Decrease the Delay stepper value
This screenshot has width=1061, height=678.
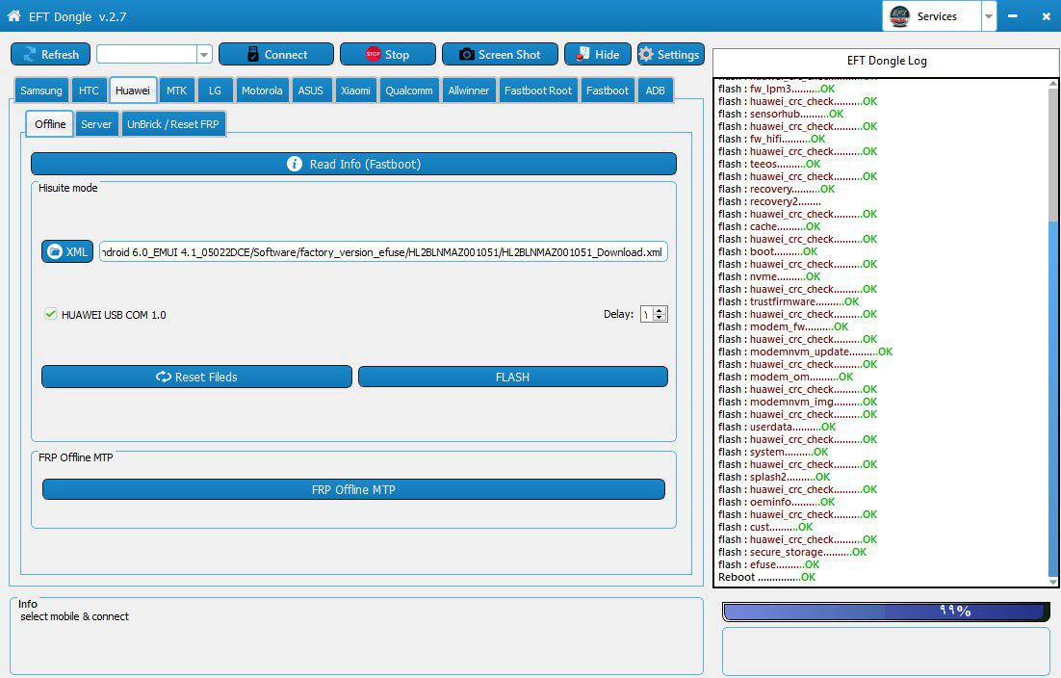660,318
